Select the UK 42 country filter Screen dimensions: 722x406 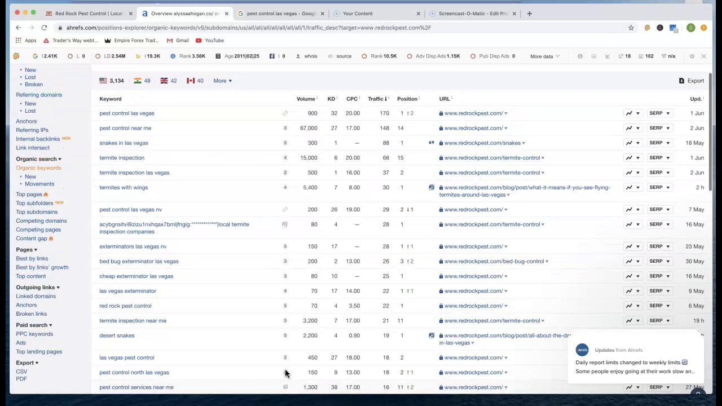point(169,81)
